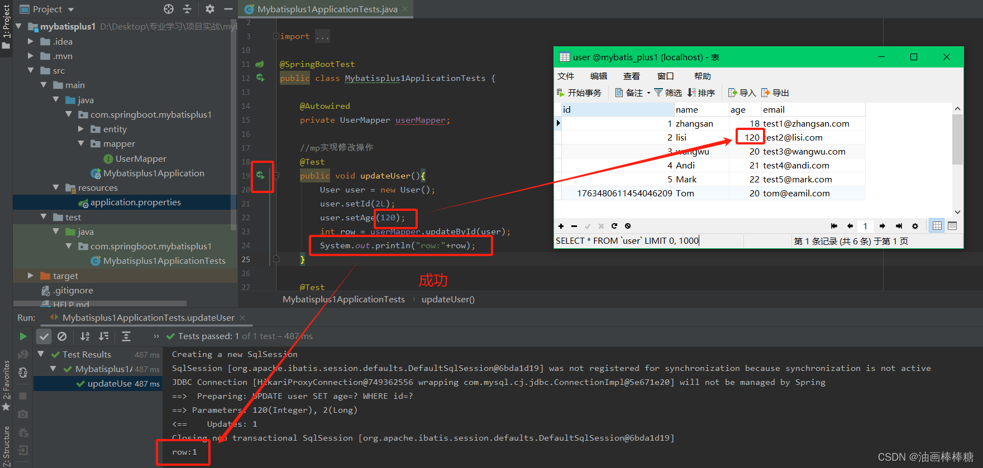Hide the Project panel with the minus icon
Viewport: 983px width, 468px height.
[228, 9]
